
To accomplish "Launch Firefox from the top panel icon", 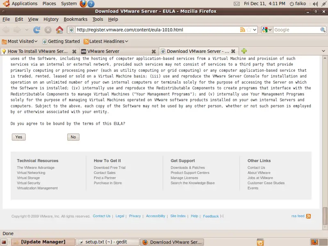I will coord(83,4).
